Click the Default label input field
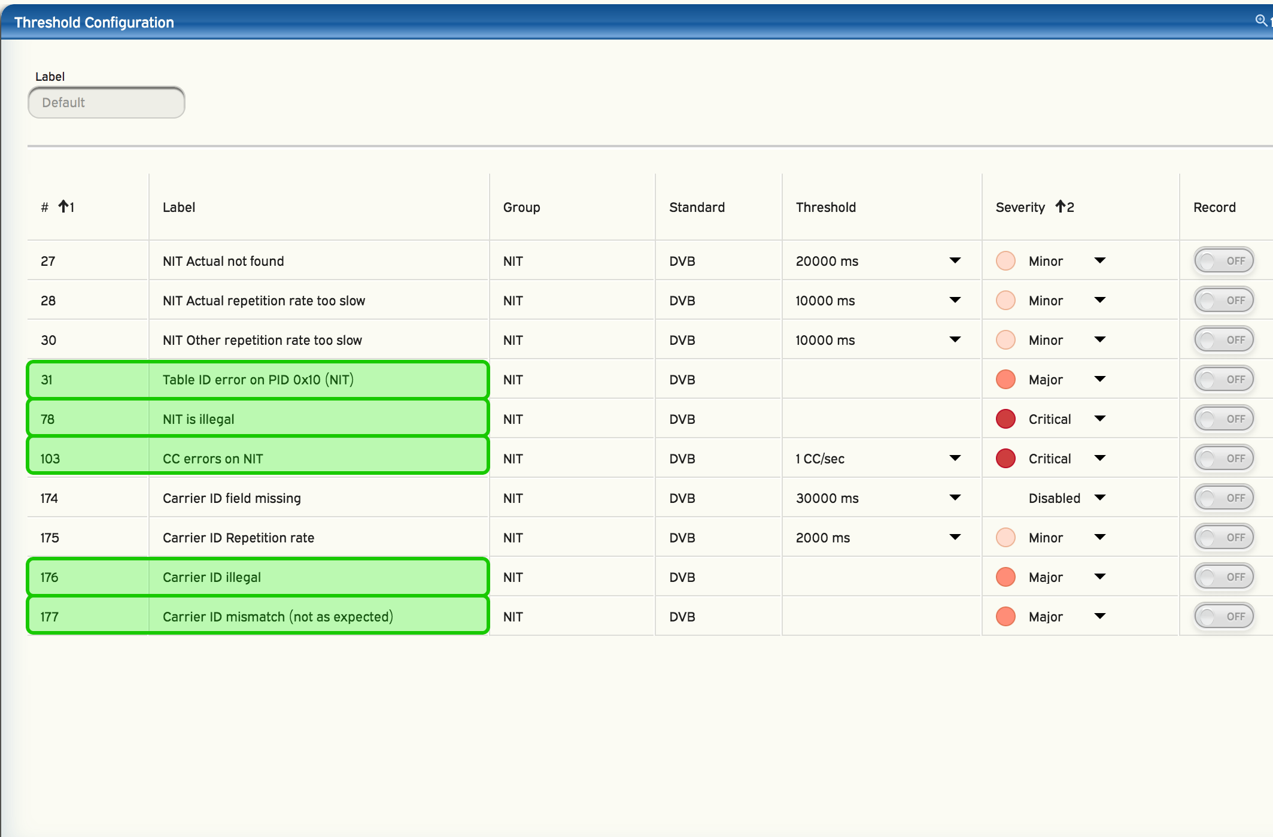The image size is (1273, 837). 107,103
